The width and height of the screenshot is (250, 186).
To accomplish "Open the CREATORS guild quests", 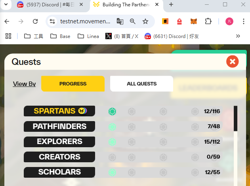I will coord(59,157).
